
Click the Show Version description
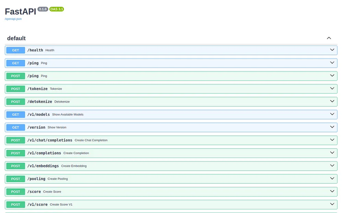57,127
